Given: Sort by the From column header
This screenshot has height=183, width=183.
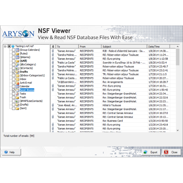Looking at the screenshot, I should click(x=90, y=46).
